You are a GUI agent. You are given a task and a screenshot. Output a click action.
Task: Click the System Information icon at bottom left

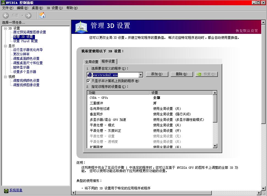pyautogui.click(x=6, y=190)
